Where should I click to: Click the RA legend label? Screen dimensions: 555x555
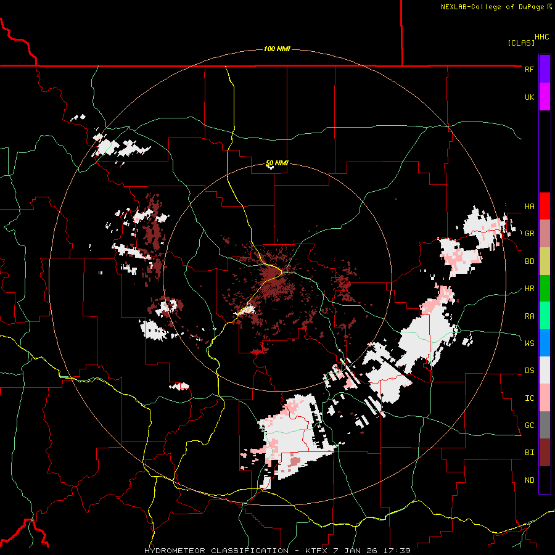pyautogui.click(x=529, y=316)
